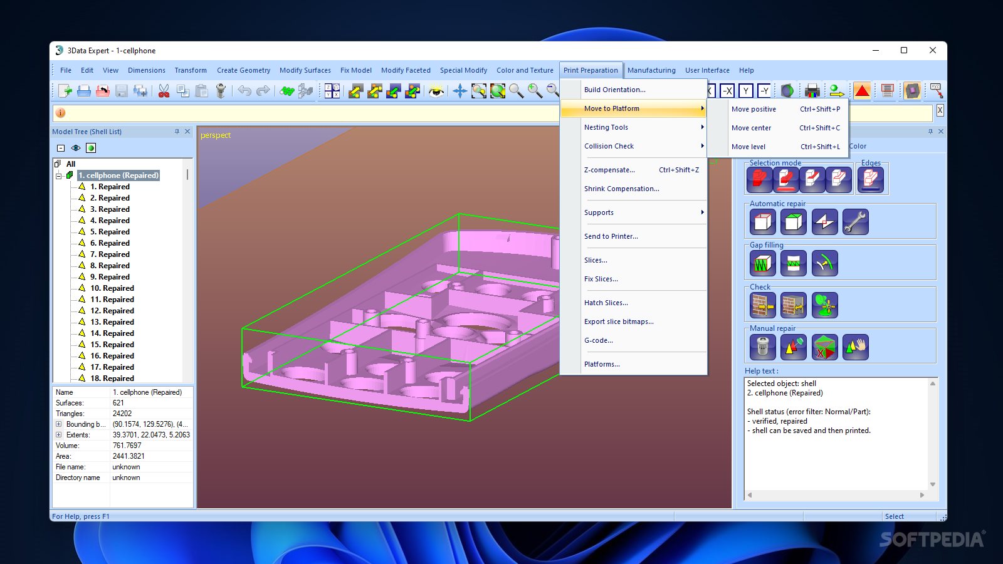The height and width of the screenshot is (564, 1003).
Task: Expand the Extents property row
Action: 59,435
